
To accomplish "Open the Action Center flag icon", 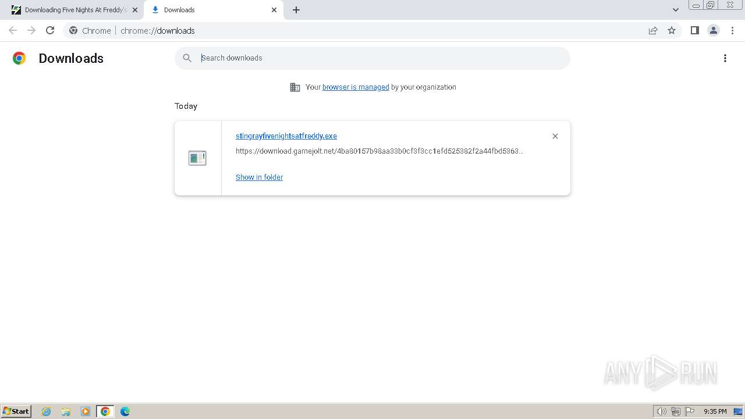I will tap(690, 411).
